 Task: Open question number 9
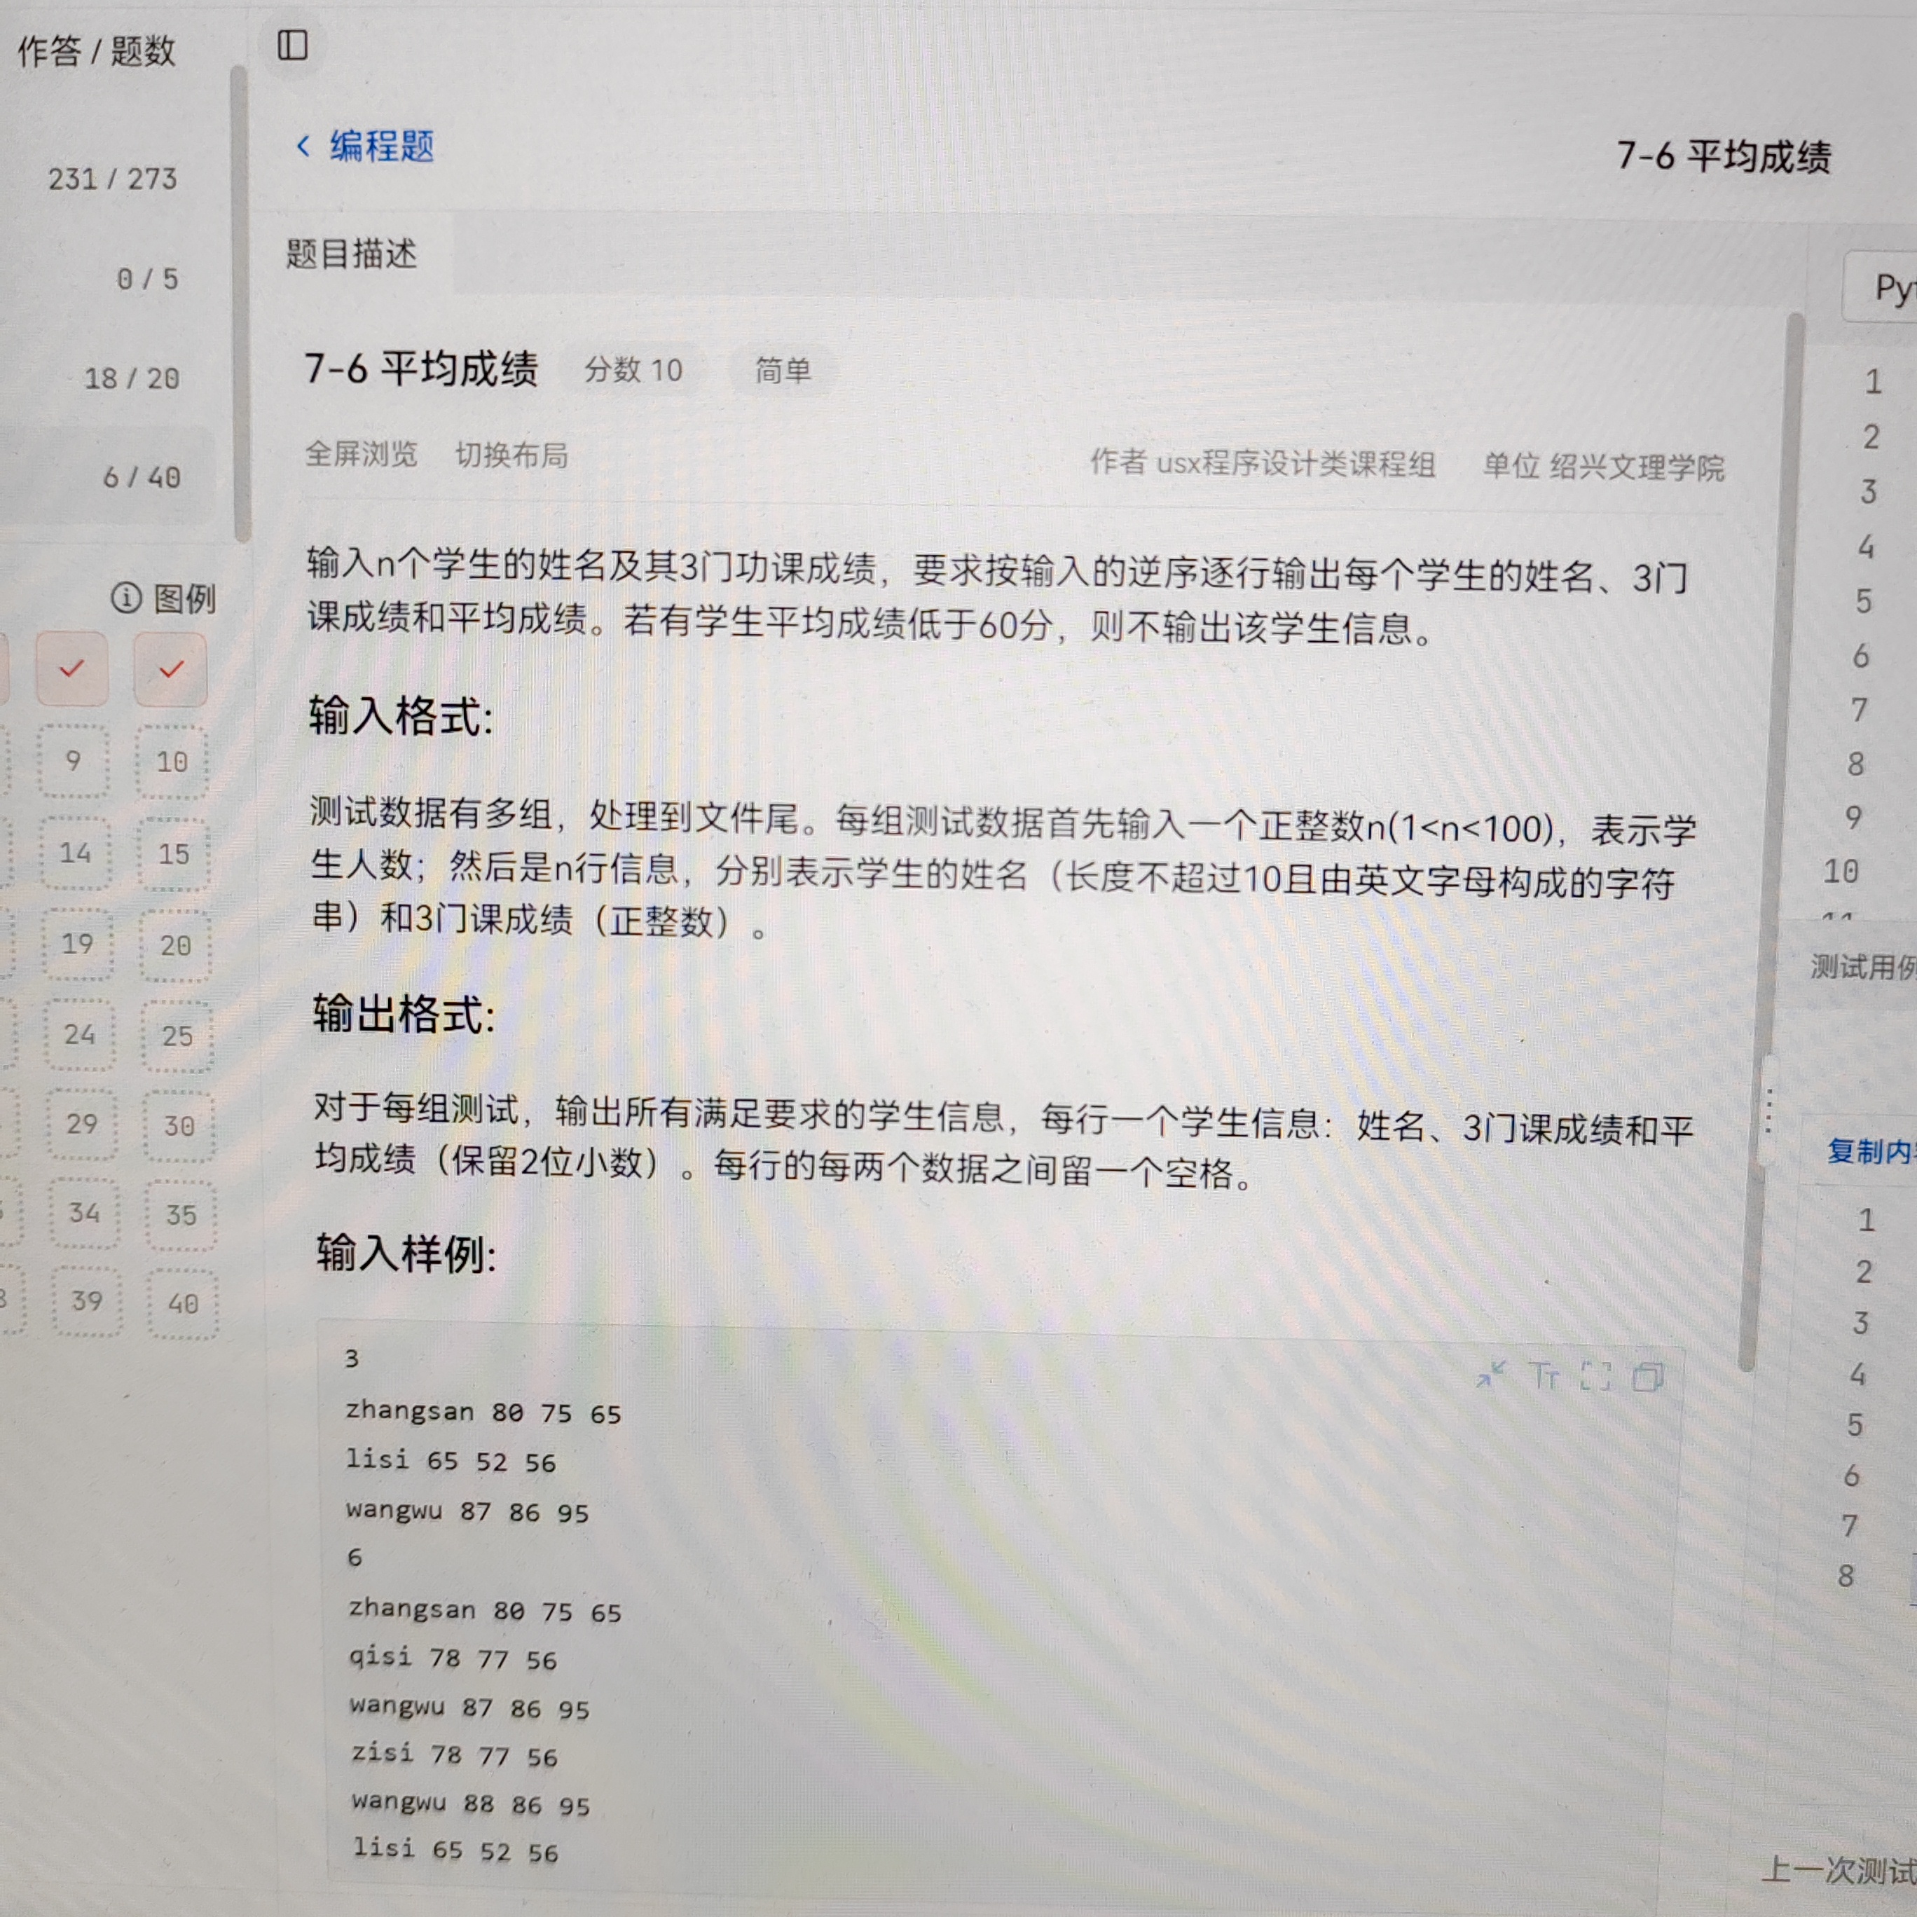[x=74, y=761]
